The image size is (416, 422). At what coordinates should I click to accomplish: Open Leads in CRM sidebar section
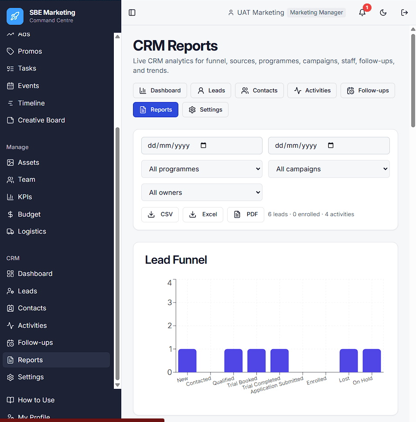[56, 291]
